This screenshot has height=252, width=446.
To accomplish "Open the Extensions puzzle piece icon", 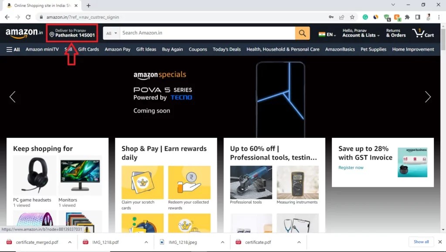I will coord(407,17).
